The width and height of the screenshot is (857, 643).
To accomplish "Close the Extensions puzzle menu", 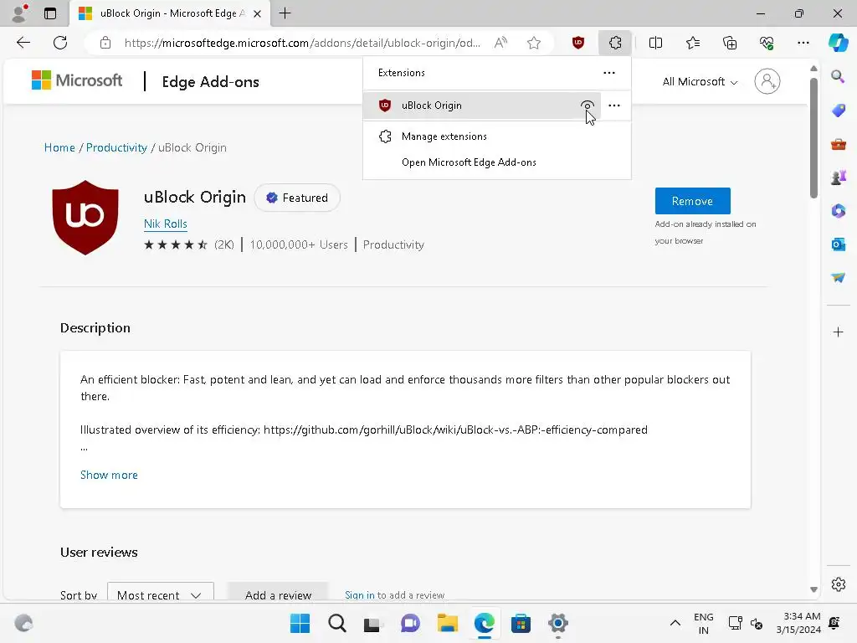I will click(x=615, y=43).
